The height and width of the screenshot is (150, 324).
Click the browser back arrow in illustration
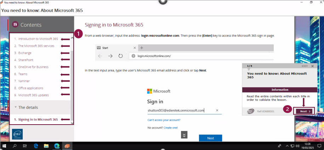pos(100,56)
